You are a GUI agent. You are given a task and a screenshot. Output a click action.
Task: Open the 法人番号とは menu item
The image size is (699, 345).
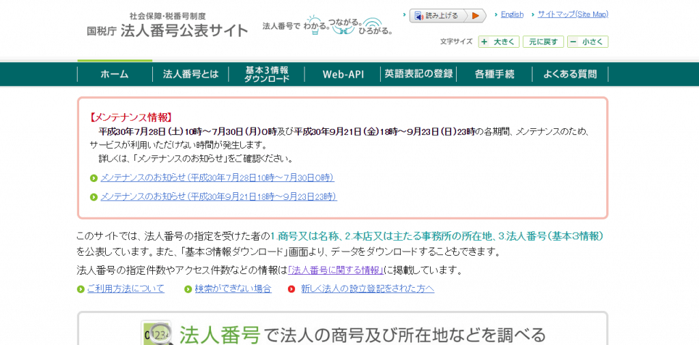pyautogui.click(x=190, y=74)
